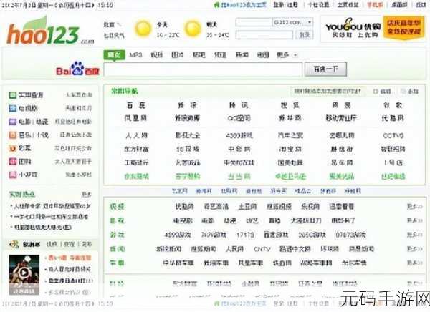
Task: Click the email 登录 button
Action: pos(304,35)
